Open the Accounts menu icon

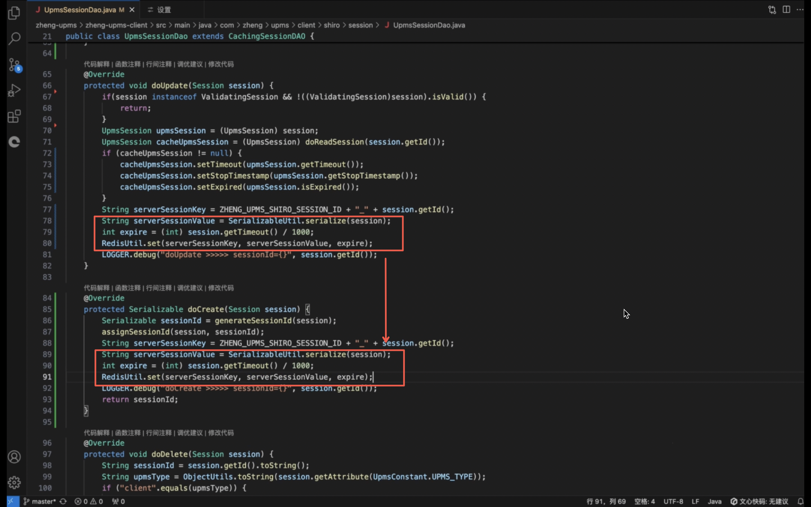(x=14, y=457)
